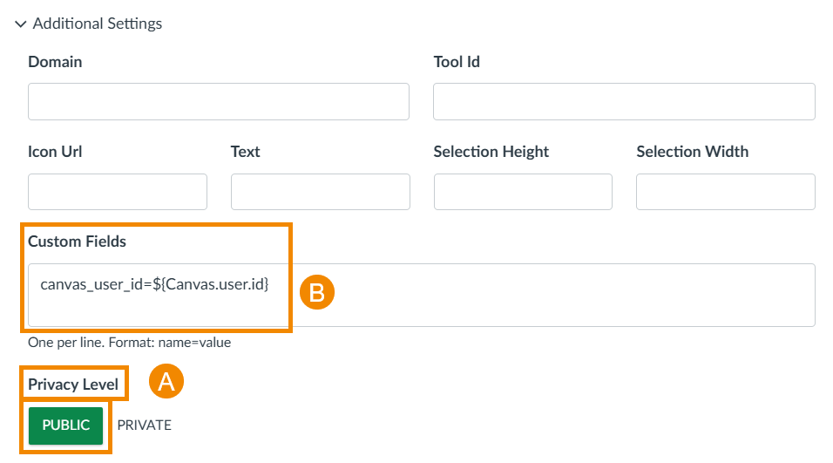Image resolution: width=833 pixels, height=463 pixels.
Task: Click the Selection Height label
Action: (x=491, y=152)
